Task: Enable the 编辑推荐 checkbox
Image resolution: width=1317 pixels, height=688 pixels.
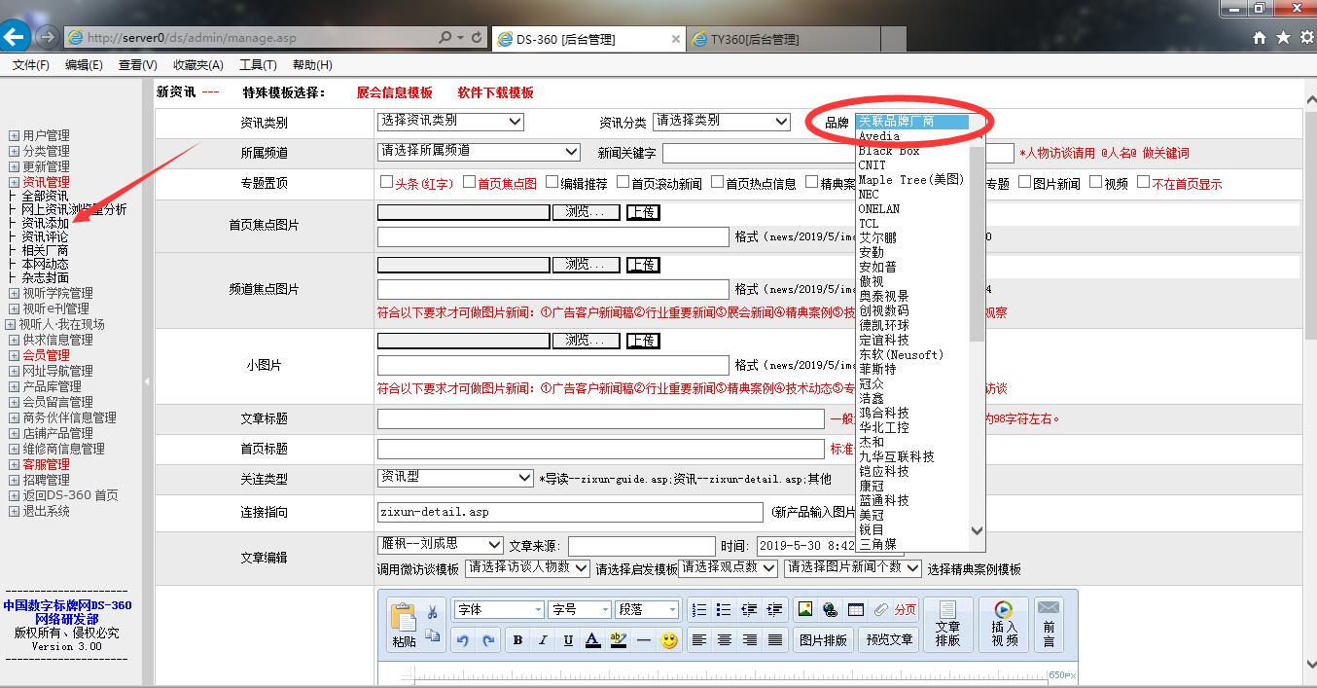Action: click(552, 182)
